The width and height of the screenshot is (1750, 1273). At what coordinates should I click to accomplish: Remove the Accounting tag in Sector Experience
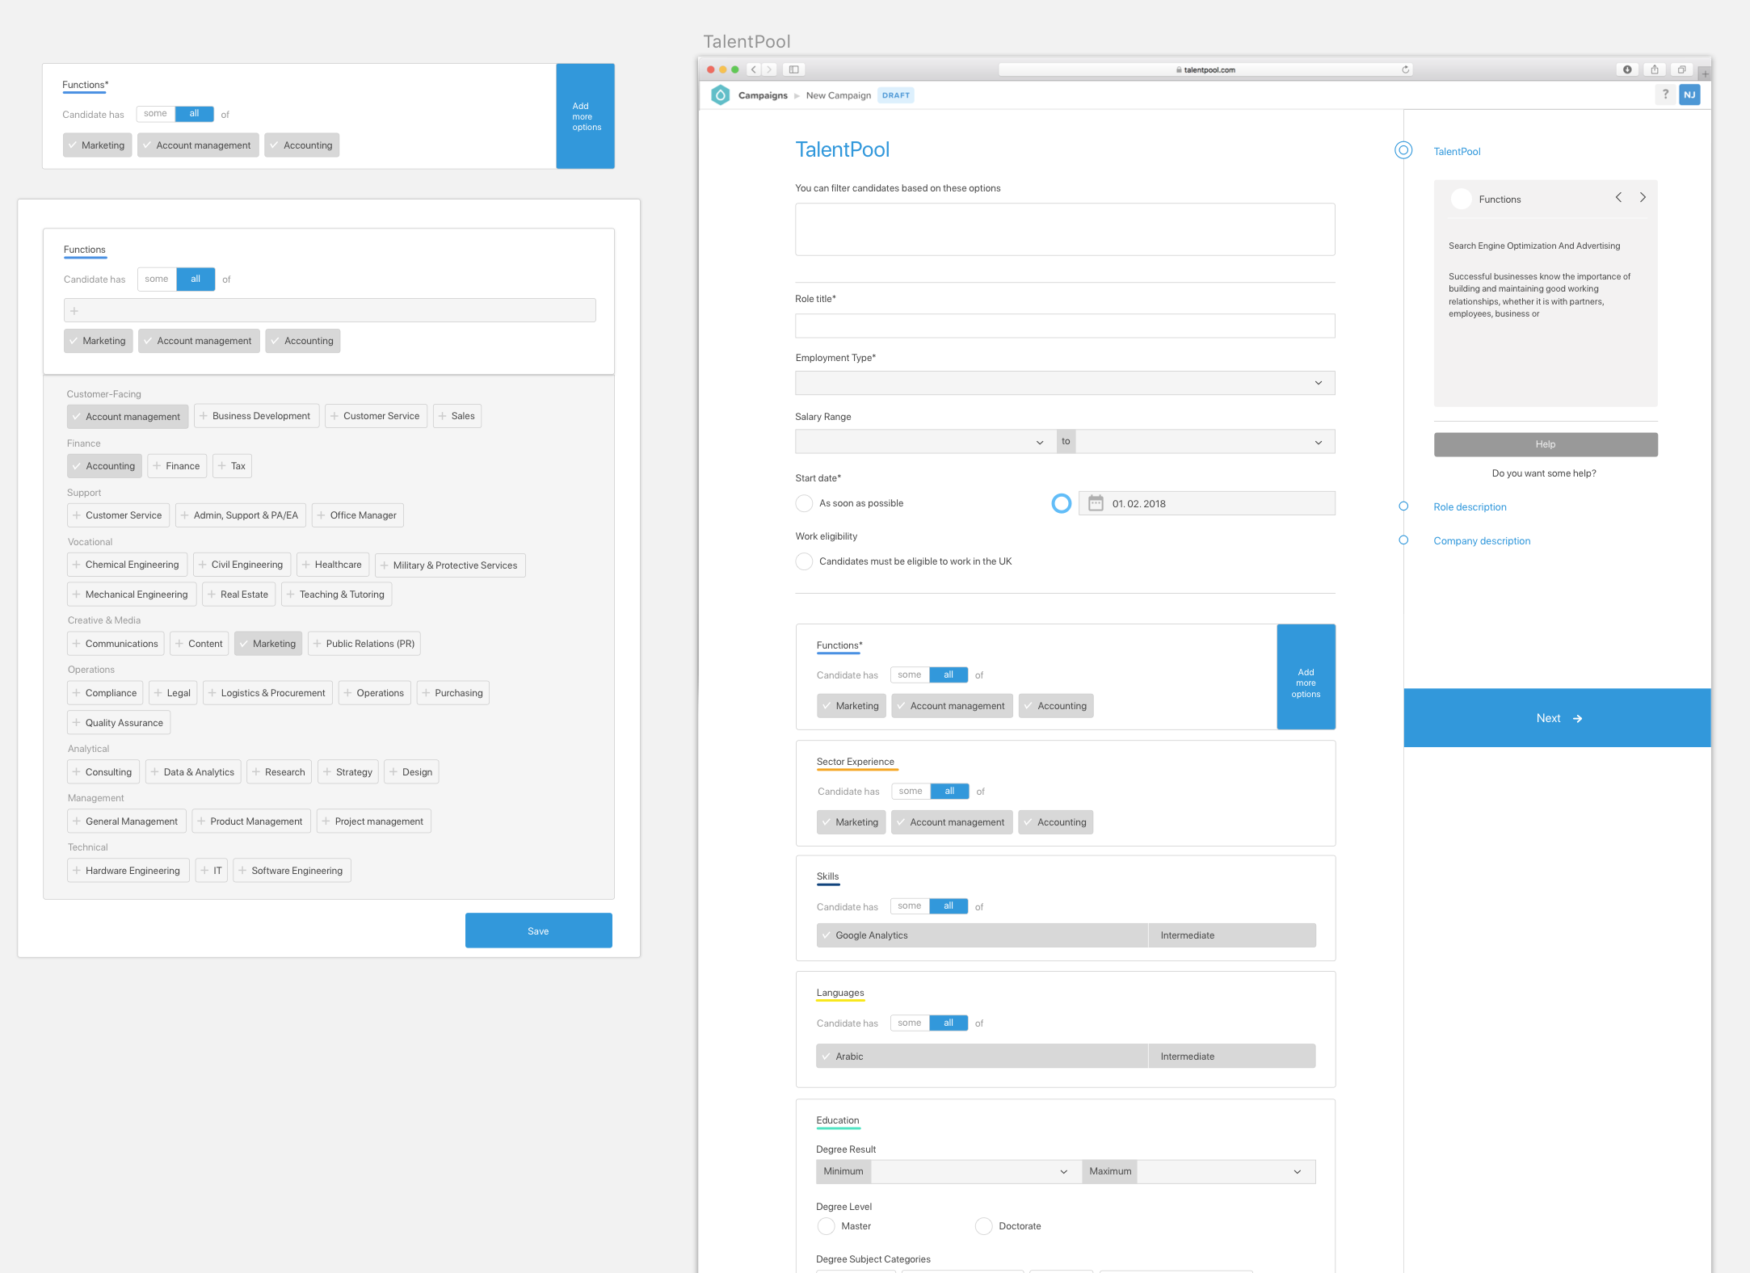(1055, 822)
